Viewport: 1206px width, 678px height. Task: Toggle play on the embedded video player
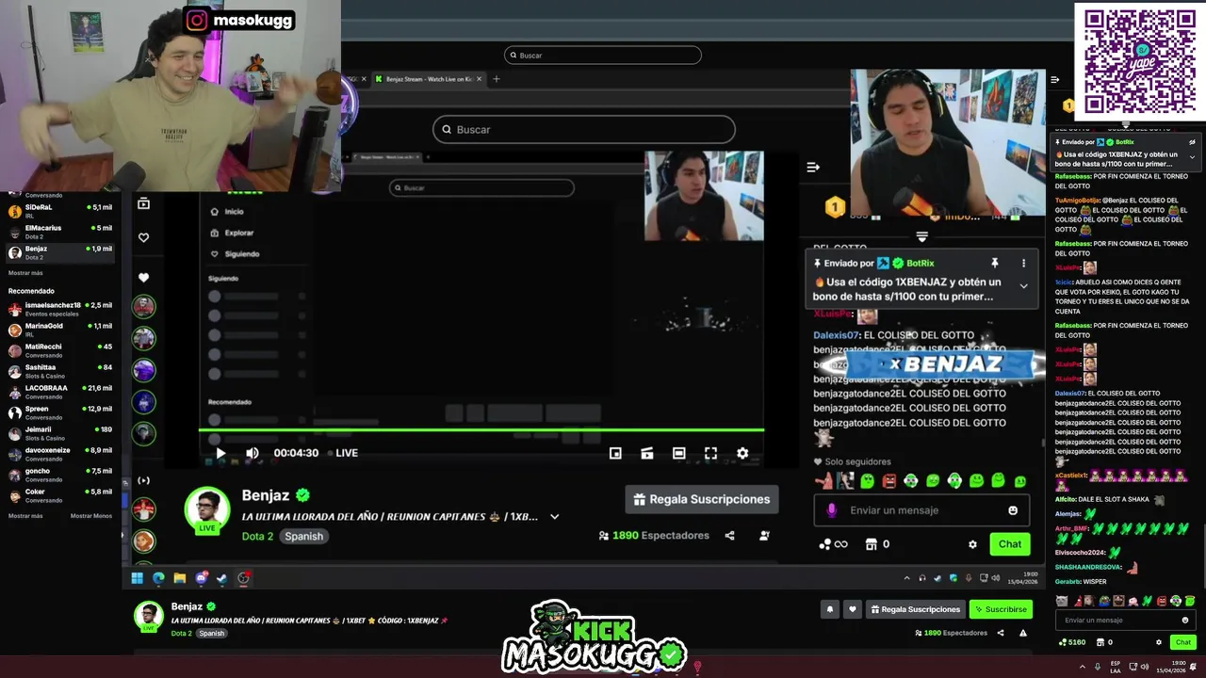(220, 453)
